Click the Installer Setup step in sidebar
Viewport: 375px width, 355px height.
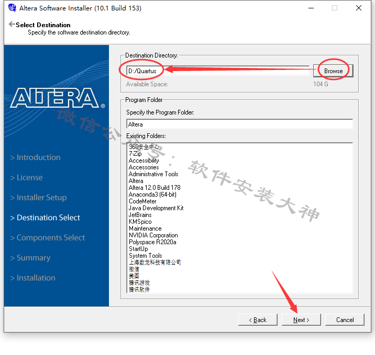tap(39, 198)
